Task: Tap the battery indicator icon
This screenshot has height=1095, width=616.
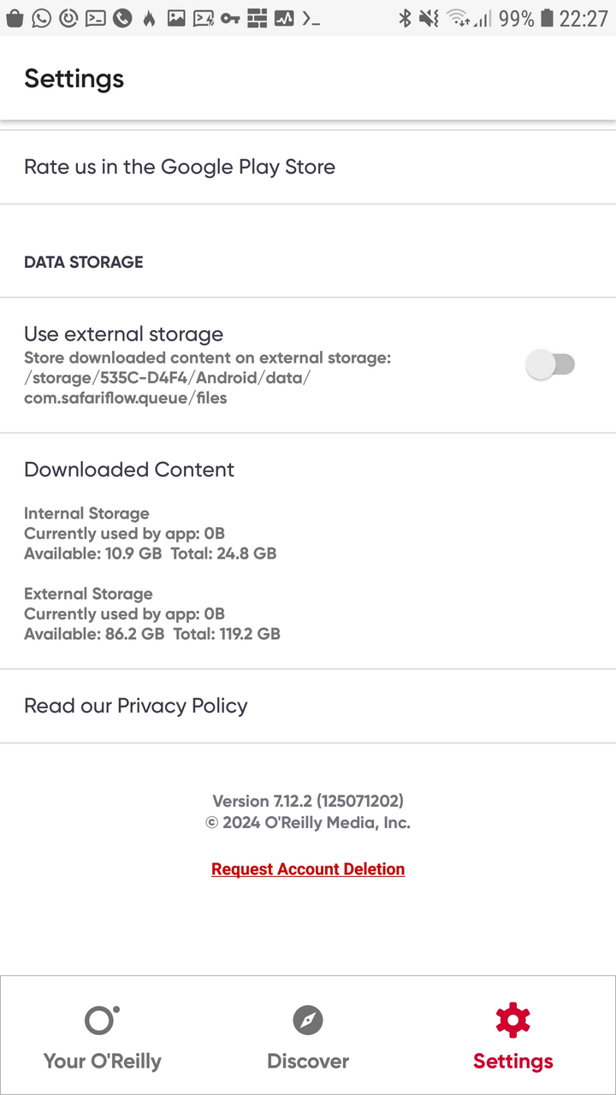Action: (546, 18)
